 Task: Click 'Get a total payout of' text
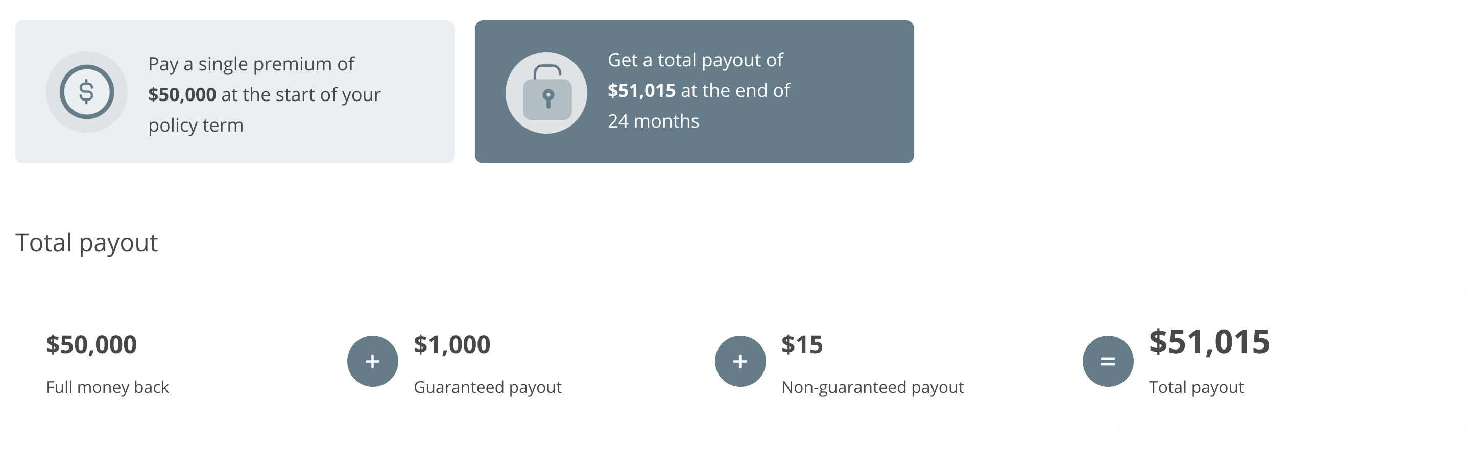(695, 60)
